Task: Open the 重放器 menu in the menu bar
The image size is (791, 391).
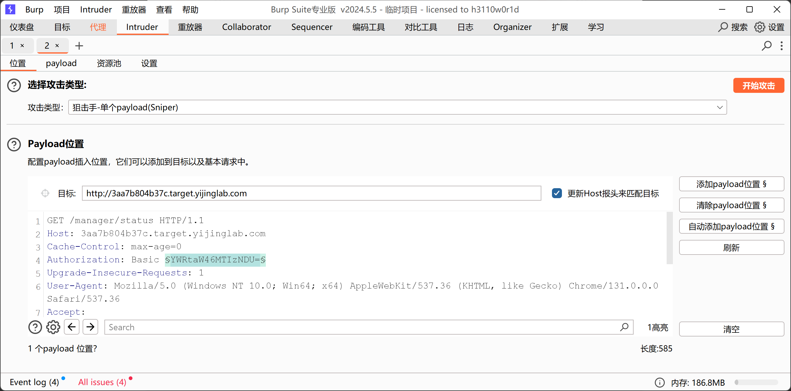Action: tap(134, 10)
